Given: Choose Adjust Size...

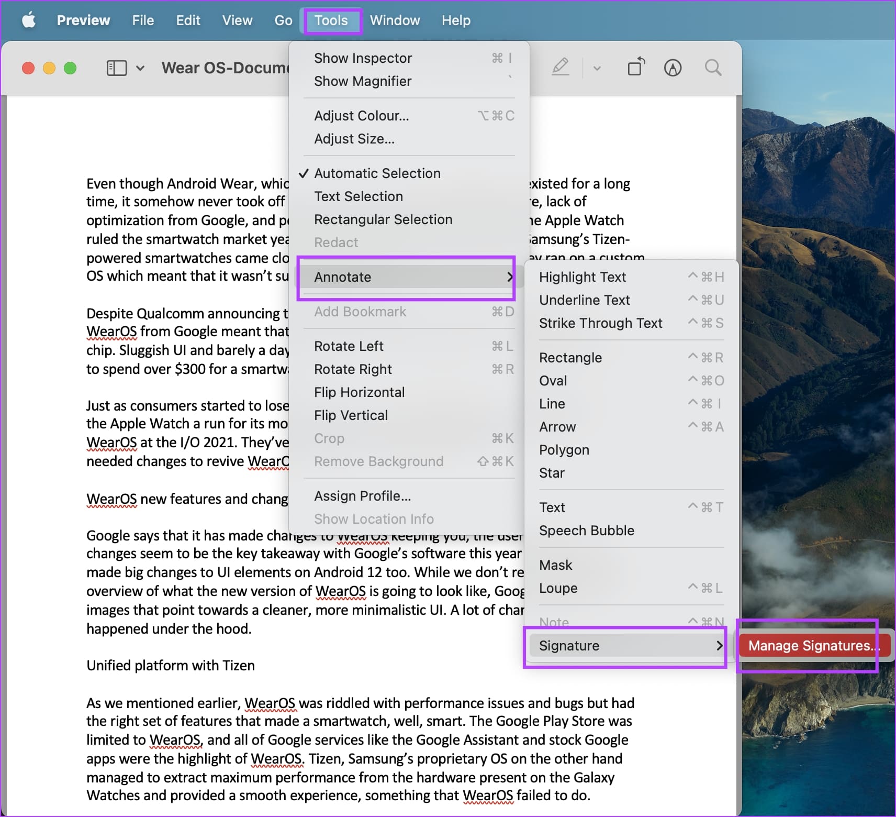Looking at the screenshot, I should click(x=409, y=139).
